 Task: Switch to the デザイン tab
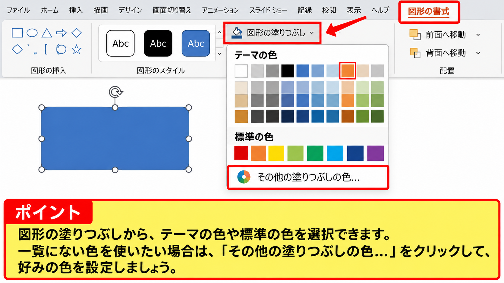(x=130, y=10)
